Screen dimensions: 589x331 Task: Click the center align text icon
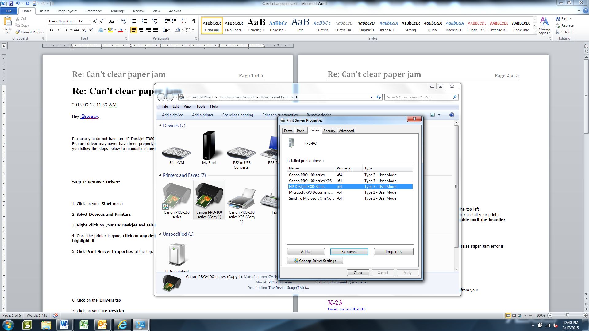tap(141, 30)
